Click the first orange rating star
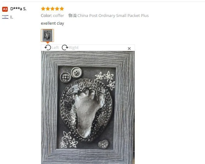Image resolution: width=205 pixels, height=164 pixels. click(x=43, y=9)
